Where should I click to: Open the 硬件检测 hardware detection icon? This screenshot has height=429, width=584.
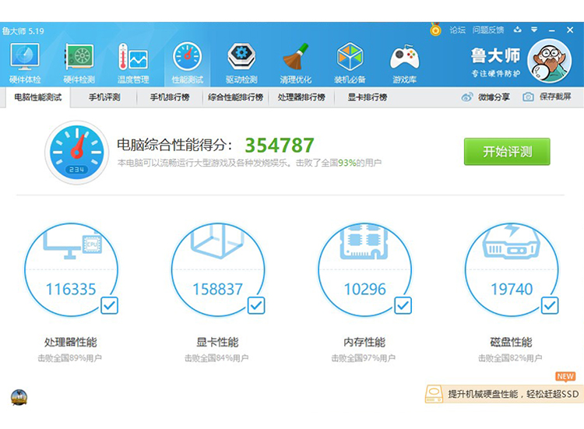coord(79,63)
